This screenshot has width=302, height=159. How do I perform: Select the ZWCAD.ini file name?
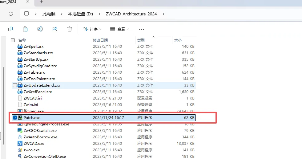(33, 98)
